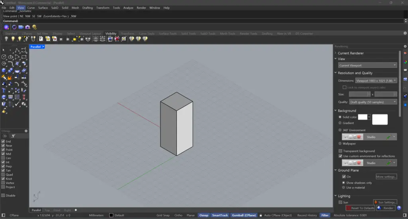Open the Draft quality dropdown

coord(373,102)
